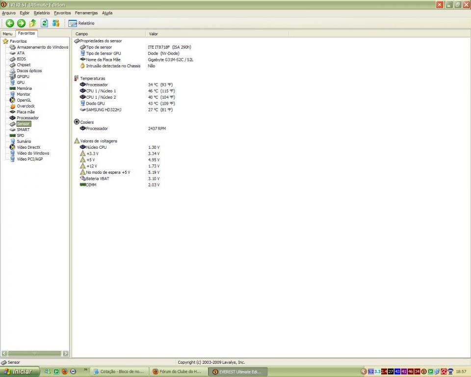The image size is (471, 377).
Task: Open the Arquivo menu
Action: point(9,13)
